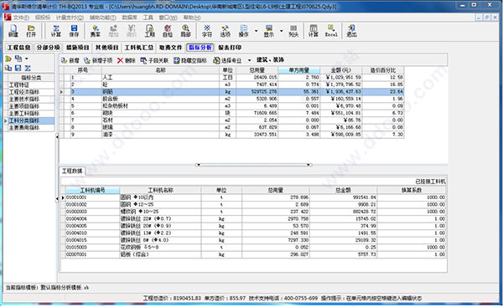The height and width of the screenshot is (307, 503).
Task: Click the 字符 toolbar icon
Action: pyautogui.click(x=207, y=31)
